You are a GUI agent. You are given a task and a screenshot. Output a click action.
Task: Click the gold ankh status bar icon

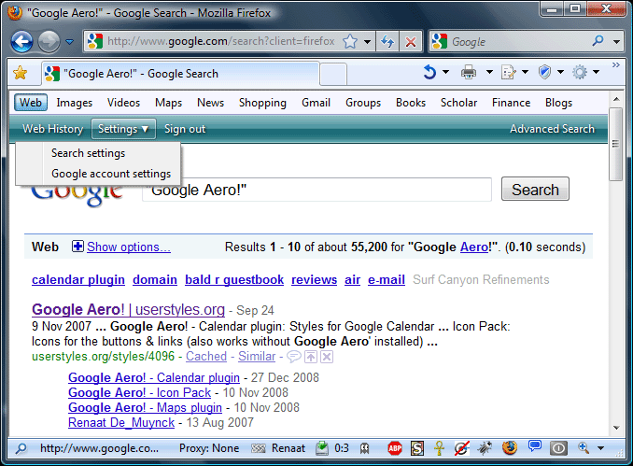(439, 448)
